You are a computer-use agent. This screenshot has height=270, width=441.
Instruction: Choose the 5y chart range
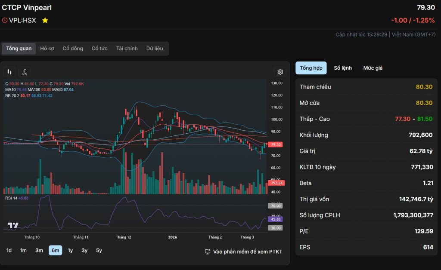(x=99, y=251)
